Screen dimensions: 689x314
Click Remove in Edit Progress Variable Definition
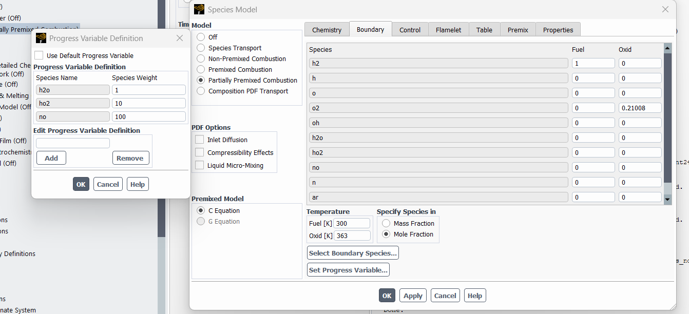130,158
